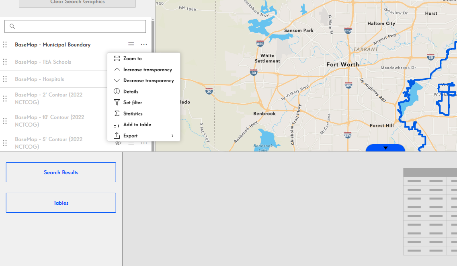The width and height of the screenshot is (457, 266).
Task: Open the Tables panel
Action: click(61, 203)
